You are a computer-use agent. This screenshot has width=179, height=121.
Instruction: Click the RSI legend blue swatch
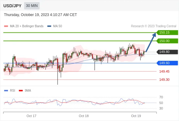click(x=6, y=91)
